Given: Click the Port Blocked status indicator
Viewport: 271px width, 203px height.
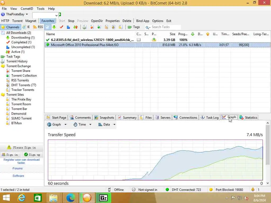Looking at the screenshot, I should pos(226,190).
